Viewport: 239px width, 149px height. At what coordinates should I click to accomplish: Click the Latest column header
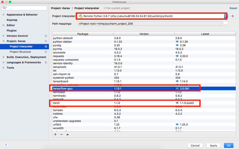point(205,34)
